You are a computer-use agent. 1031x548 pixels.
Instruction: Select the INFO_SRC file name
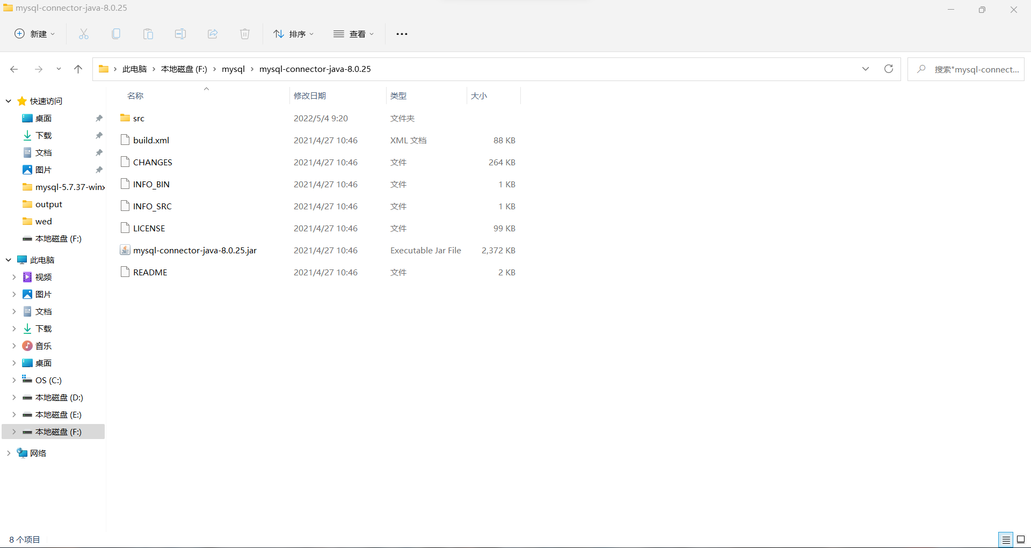click(x=153, y=206)
